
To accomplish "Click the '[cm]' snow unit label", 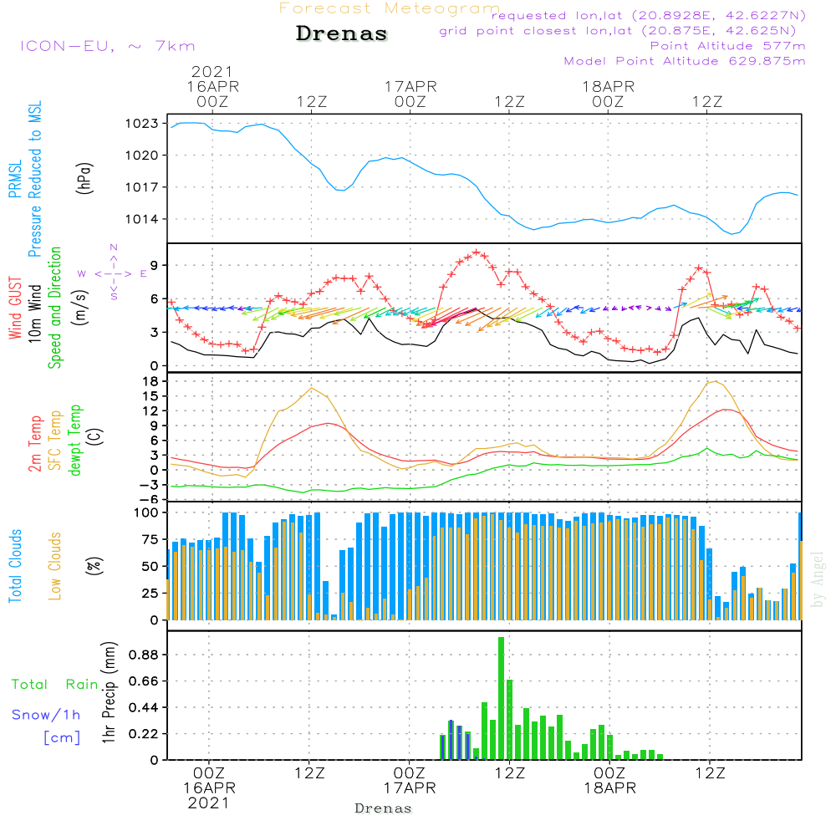I will click(x=62, y=737).
